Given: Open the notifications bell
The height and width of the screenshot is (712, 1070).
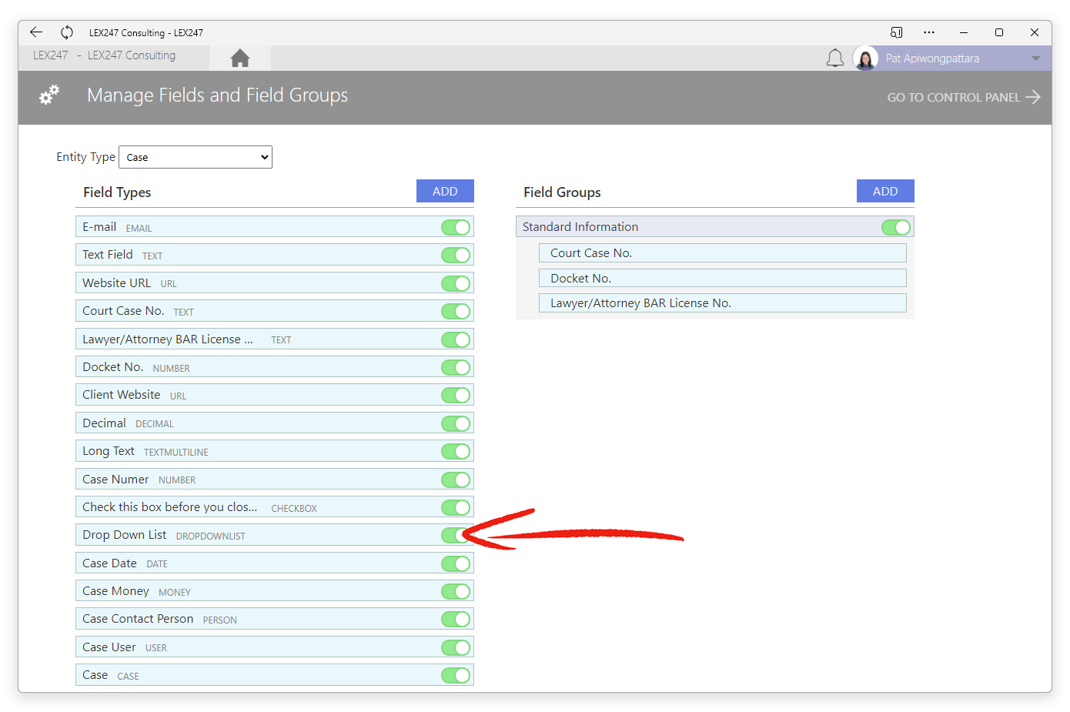Looking at the screenshot, I should (x=834, y=58).
